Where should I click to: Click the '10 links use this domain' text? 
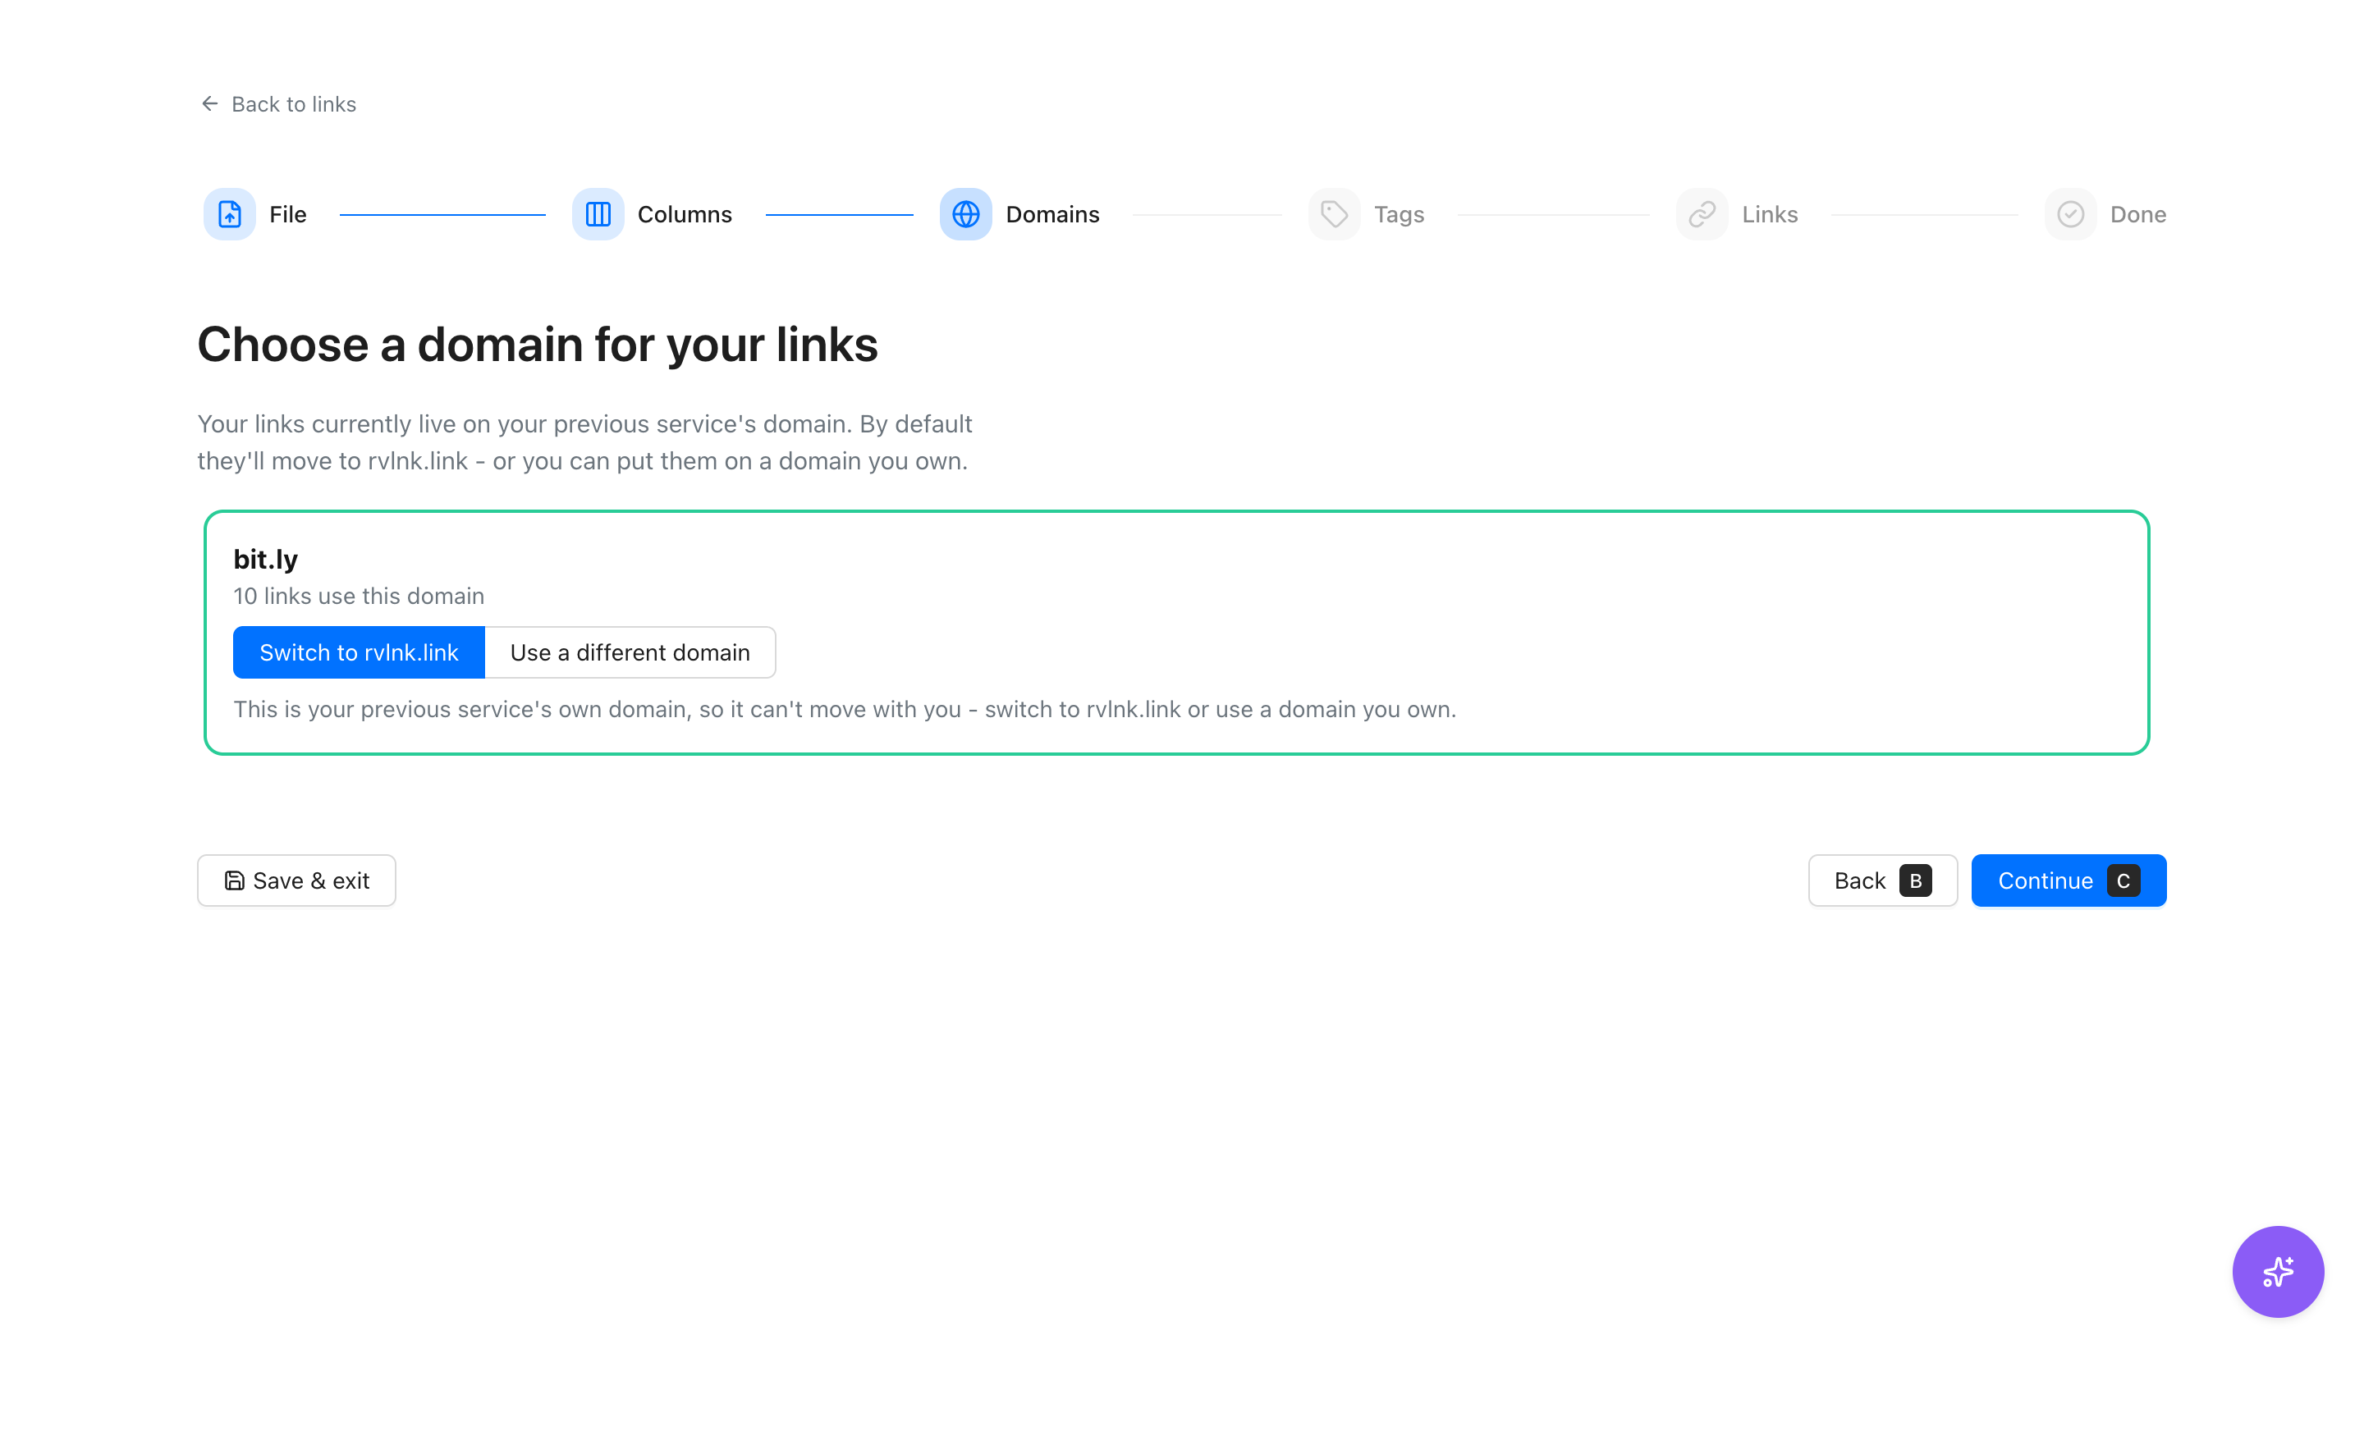coord(359,596)
